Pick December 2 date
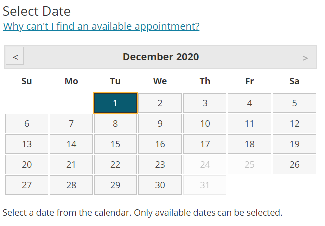The width and height of the screenshot is (325, 226). click(160, 103)
